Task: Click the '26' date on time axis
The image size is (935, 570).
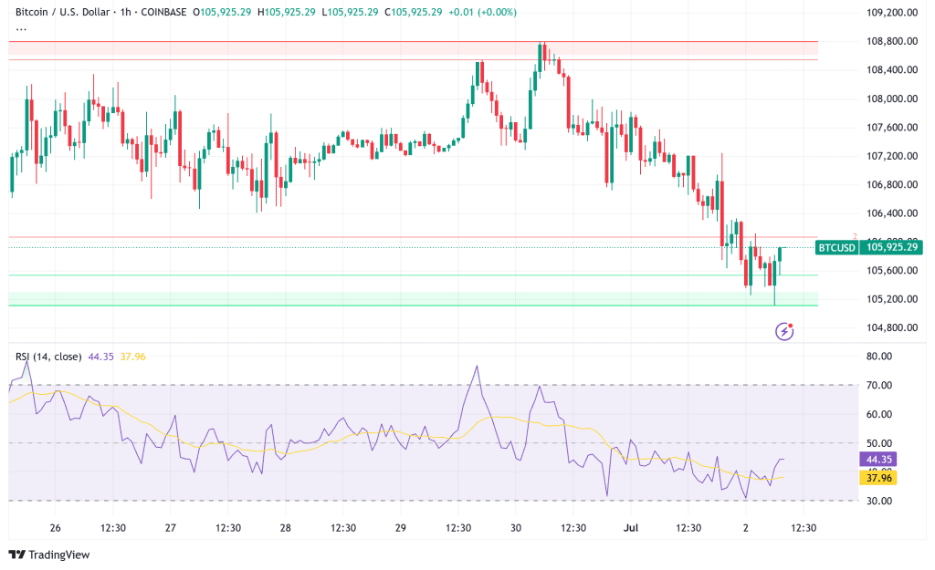Action: pos(56,528)
